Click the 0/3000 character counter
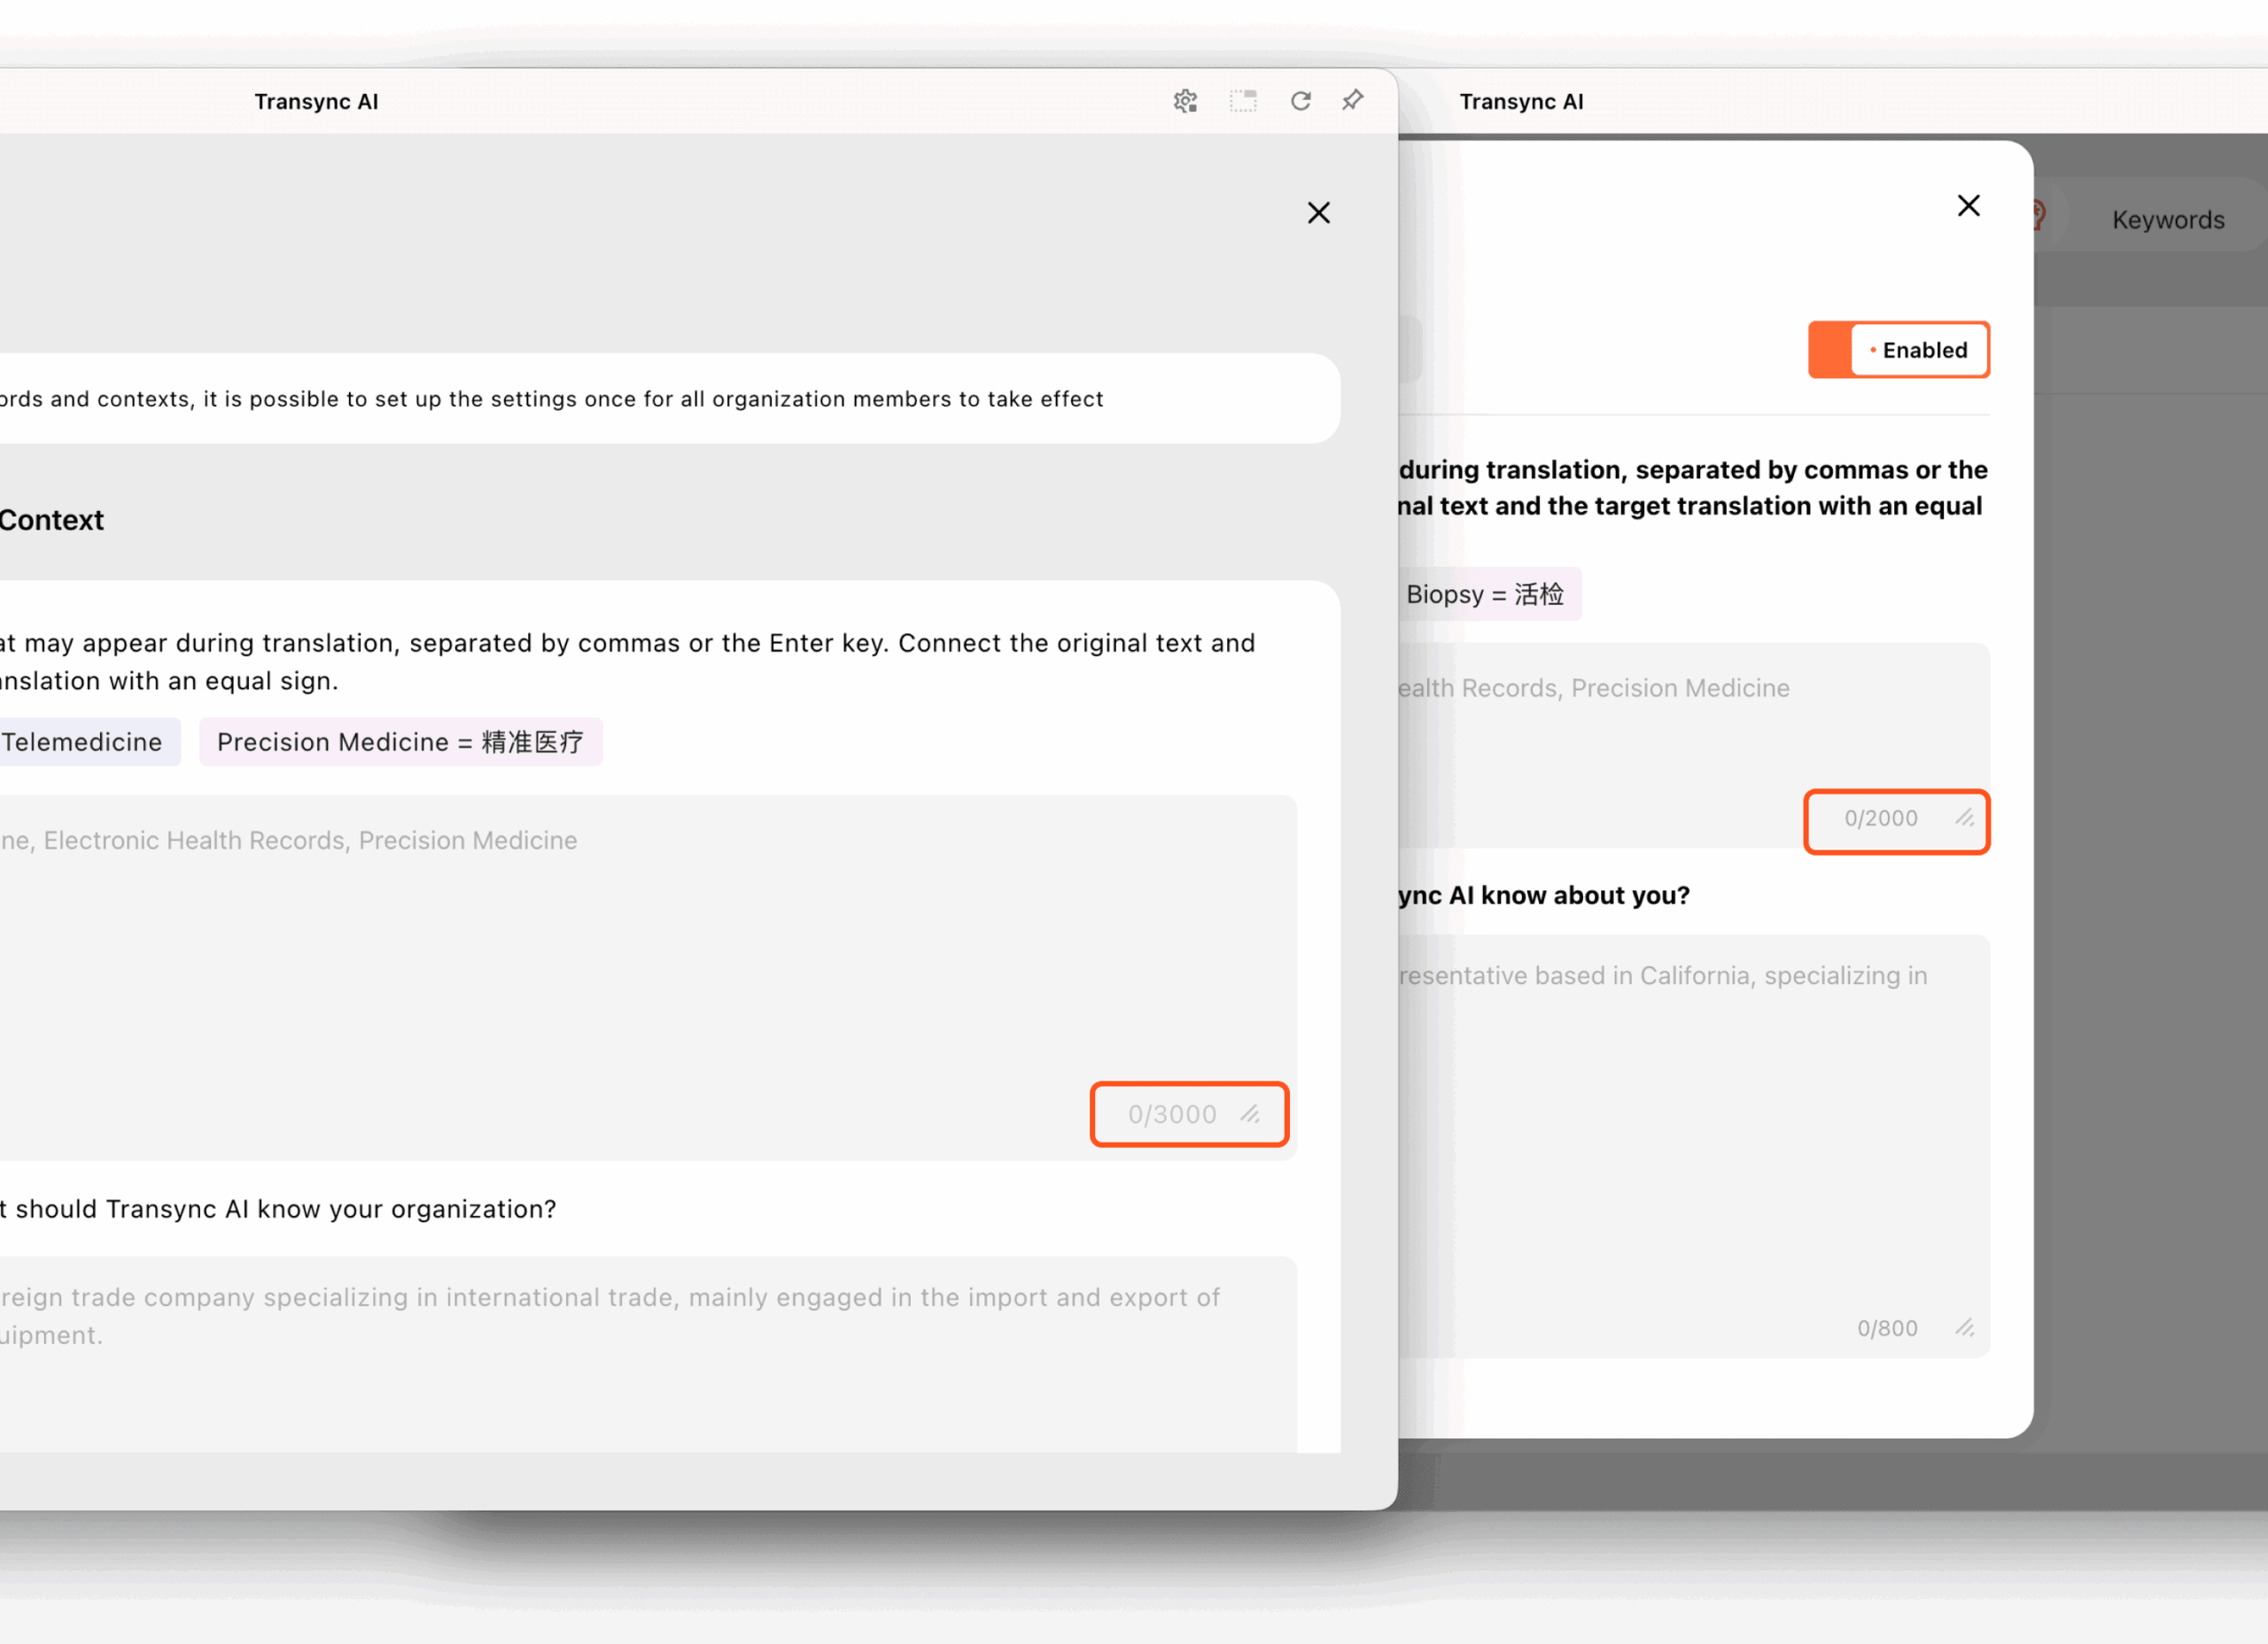This screenshot has height=1644, width=2268. 1172,1114
